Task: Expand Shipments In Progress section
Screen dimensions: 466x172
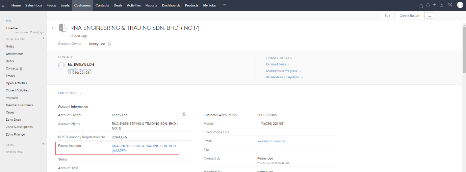Action: coord(284,71)
